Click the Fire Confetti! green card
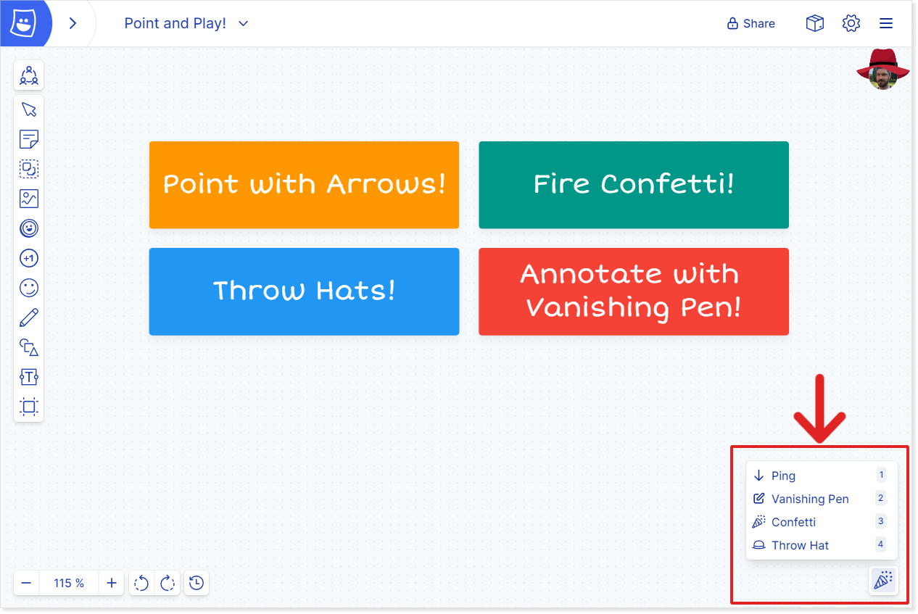This screenshot has width=918, height=614. coord(634,185)
